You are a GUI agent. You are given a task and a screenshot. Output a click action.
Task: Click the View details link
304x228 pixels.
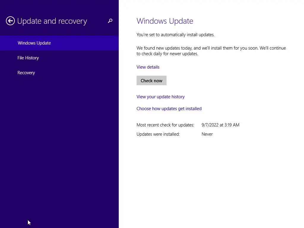[x=148, y=67]
